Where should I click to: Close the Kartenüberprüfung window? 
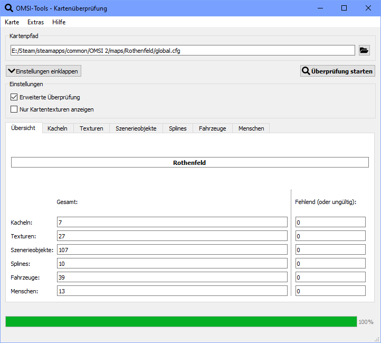pyautogui.click(x=368, y=8)
